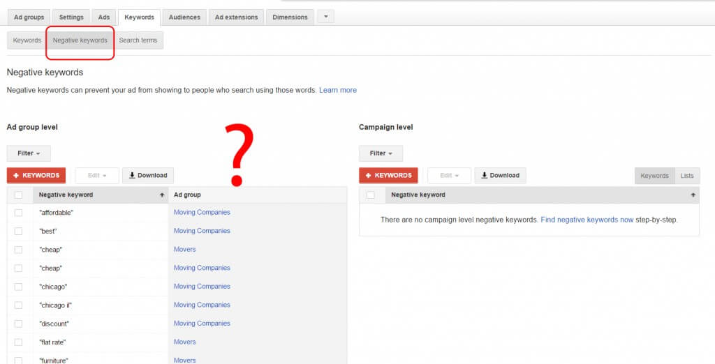This screenshot has height=364, width=715.
Task: Check the "flat rate" keyword row
Action: (x=18, y=342)
